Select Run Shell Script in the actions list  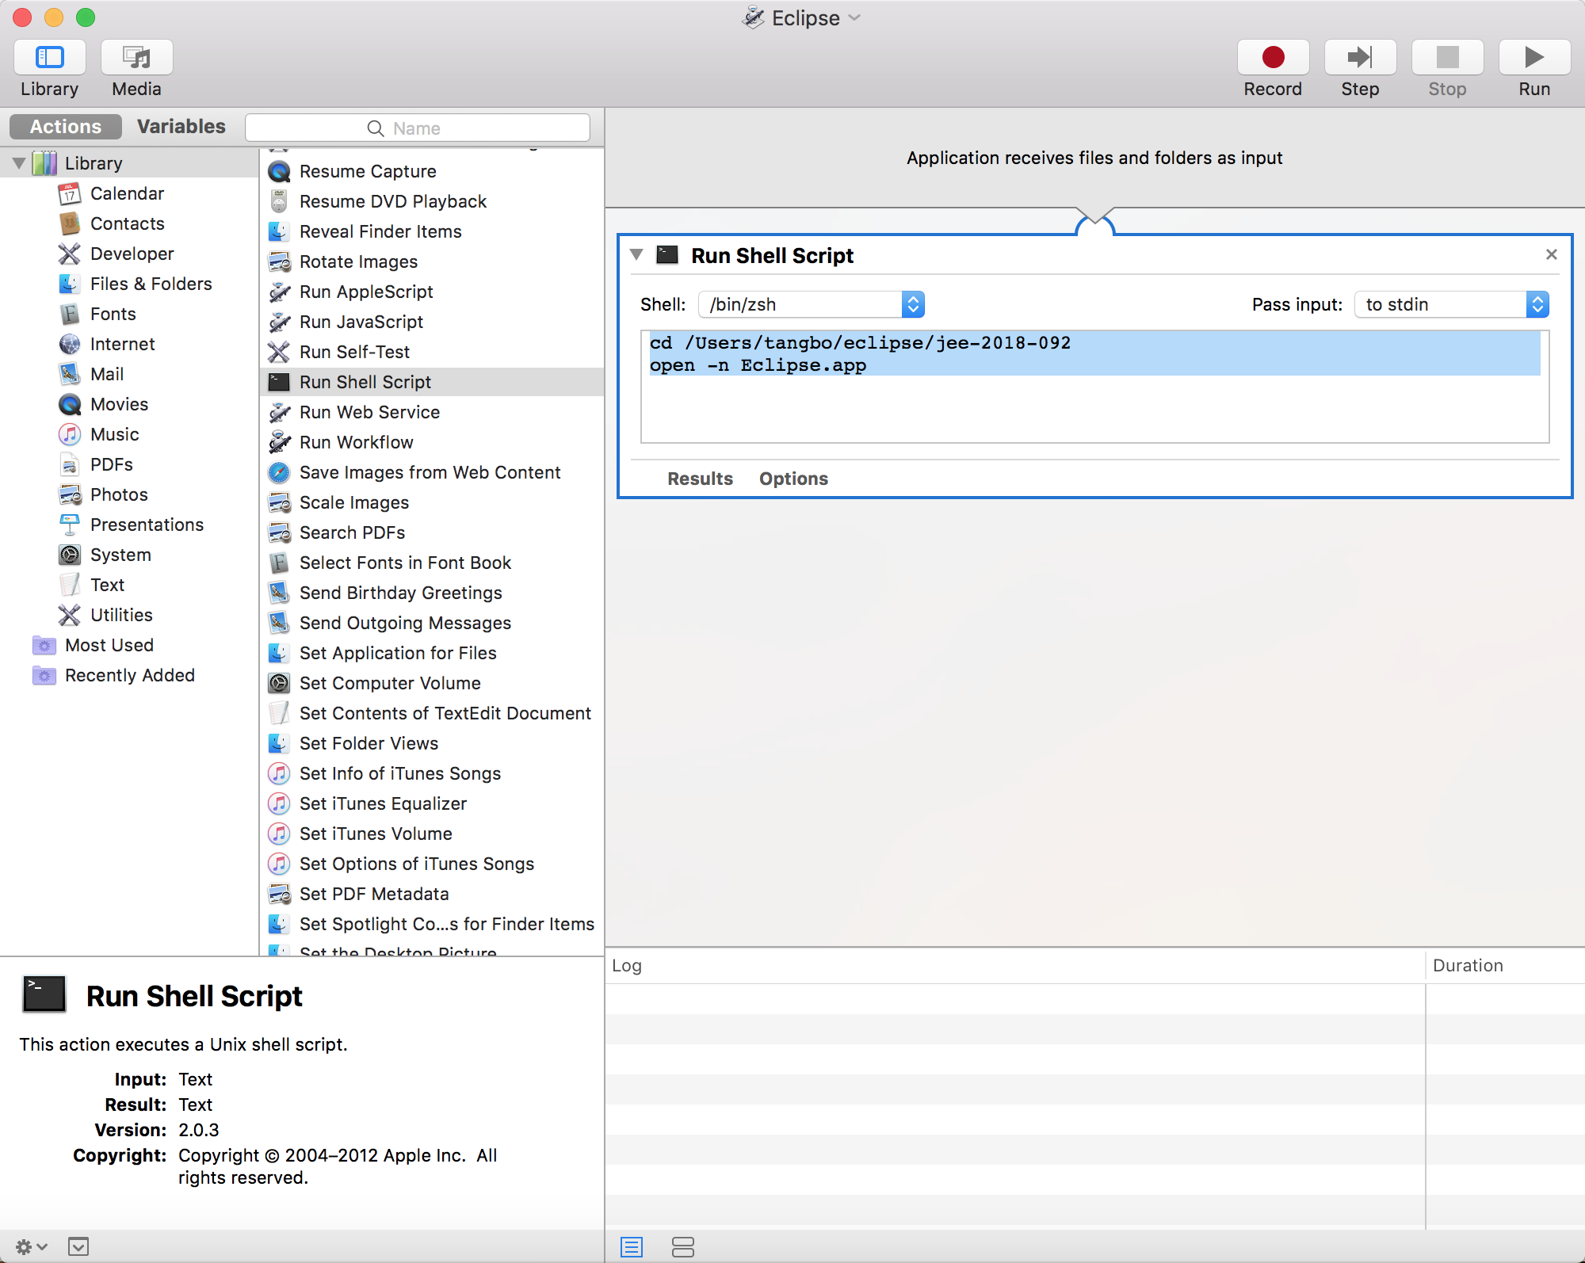[432, 382]
